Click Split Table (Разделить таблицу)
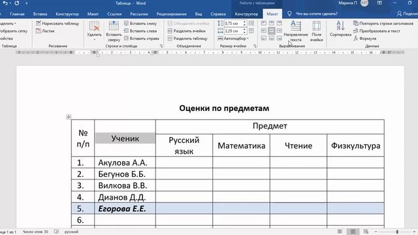This screenshot has width=418, height=235. click(x=187, y=39)
